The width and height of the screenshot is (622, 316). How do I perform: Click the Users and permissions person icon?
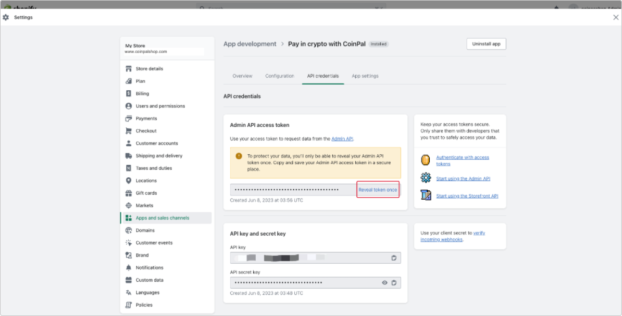coord(129,106)
